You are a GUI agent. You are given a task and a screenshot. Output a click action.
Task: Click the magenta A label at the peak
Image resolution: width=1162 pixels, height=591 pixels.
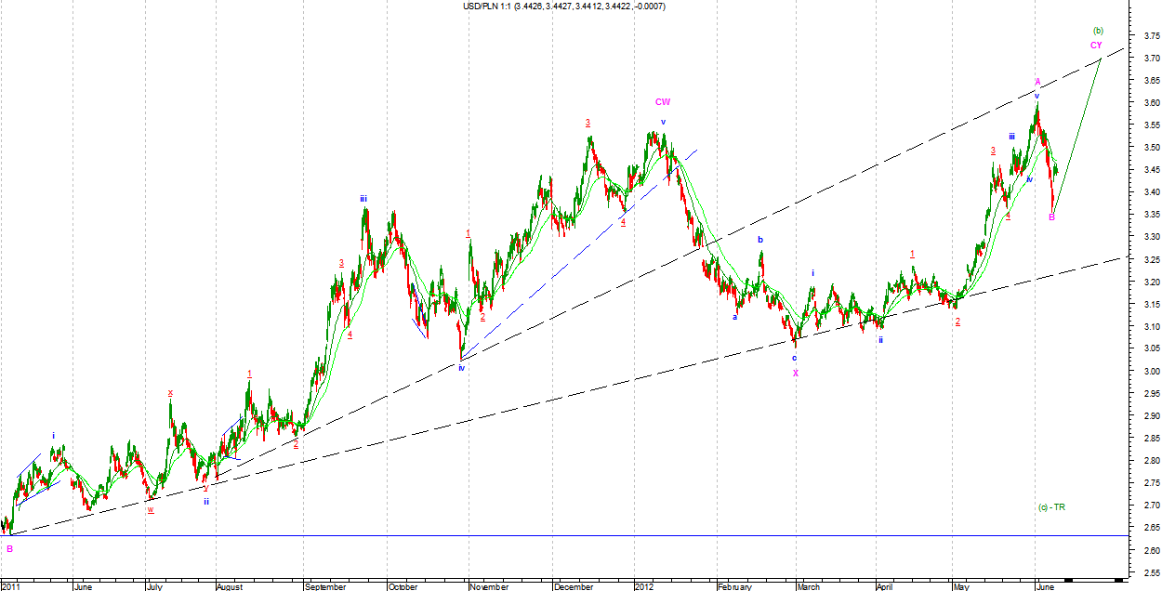pos(1037,82)
